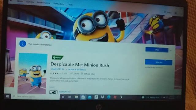This screenshot has width=196, height=110.
Task: Click the Microsoft Store taskbar icon
Action: [83, 97]
